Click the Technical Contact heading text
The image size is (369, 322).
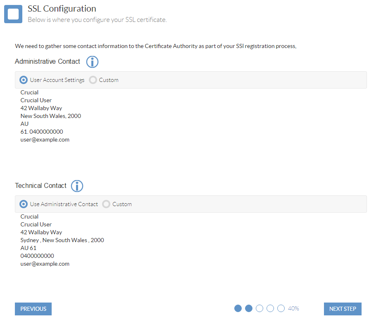pos(41,185)
